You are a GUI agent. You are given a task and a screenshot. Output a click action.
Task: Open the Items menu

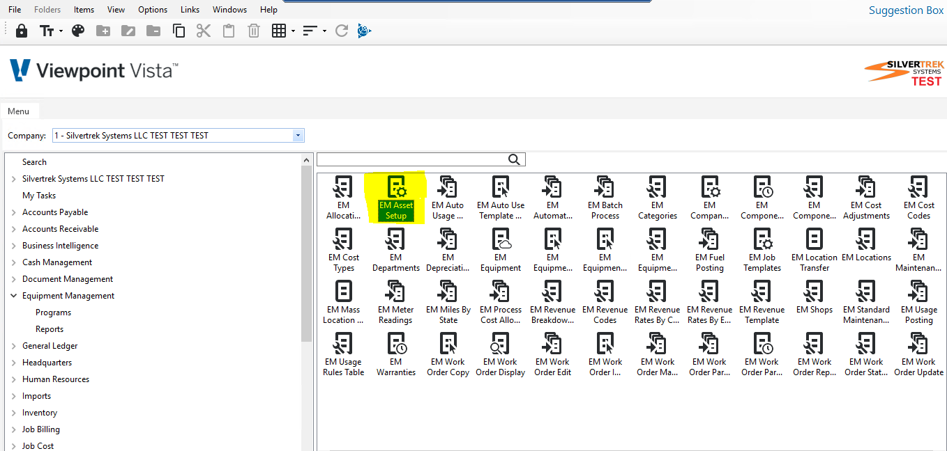click(84, 10)
